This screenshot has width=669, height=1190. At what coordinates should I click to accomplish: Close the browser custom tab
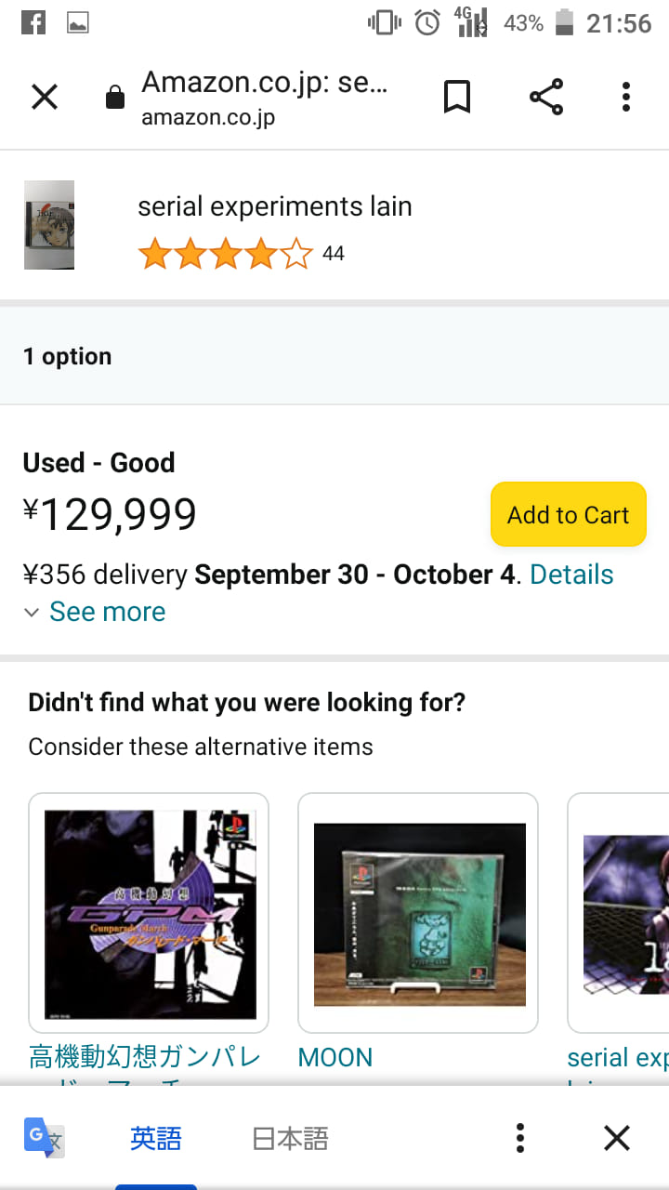[x=45, y=97]
